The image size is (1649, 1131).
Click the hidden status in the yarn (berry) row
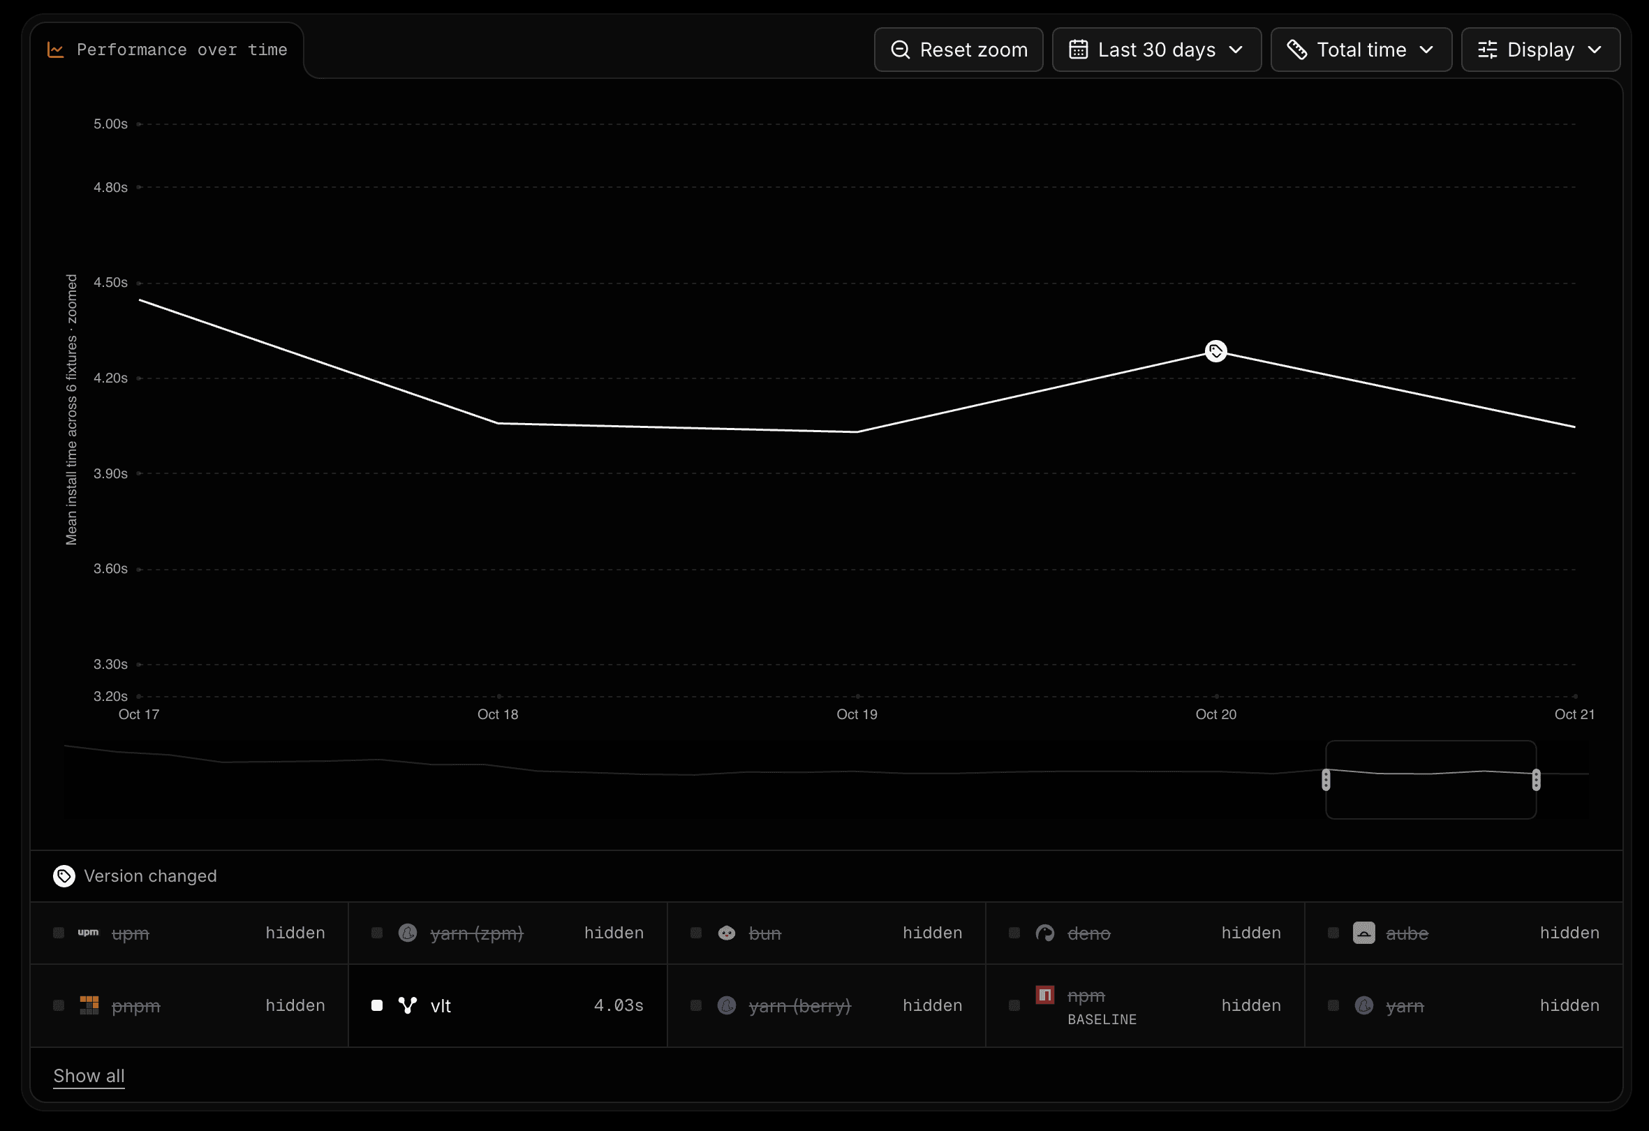[x=932, y=1005]
